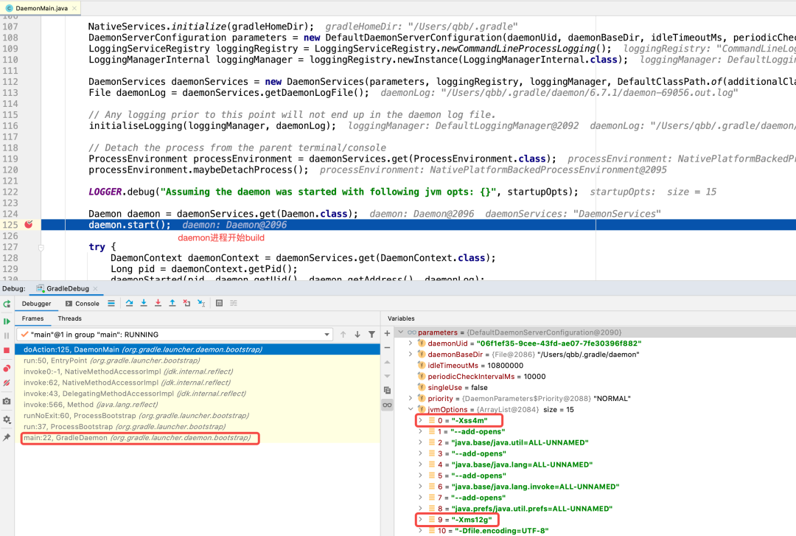Expand the daemonBaseDir variable node
This screenshot has height=536, width=796.
[x=411, y=355]
